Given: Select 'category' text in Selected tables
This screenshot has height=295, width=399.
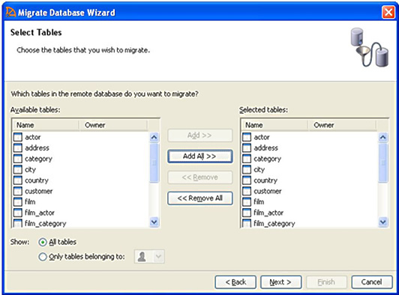Looking at the screenshot, I should 267,159.
